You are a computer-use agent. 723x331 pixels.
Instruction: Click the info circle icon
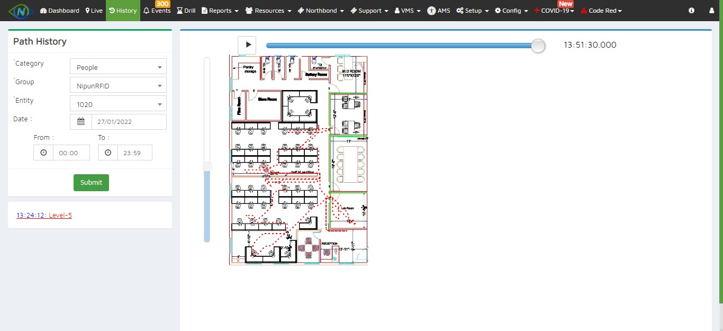(691, 11)
